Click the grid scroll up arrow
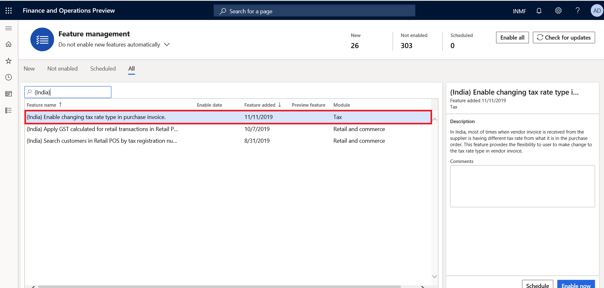 (x=435, y=119)
